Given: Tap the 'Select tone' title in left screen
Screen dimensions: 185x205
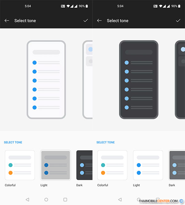Looking at the screenshot, I should (25, 21).
